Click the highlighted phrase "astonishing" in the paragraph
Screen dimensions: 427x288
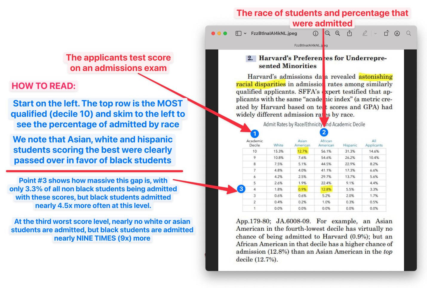click(x=375, y=77)
